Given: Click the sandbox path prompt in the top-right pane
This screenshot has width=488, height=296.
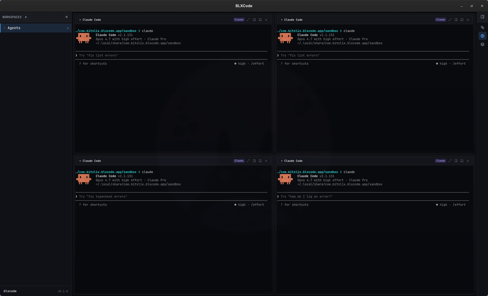Looking at the screenshot, I should pyautogui.click(x=308, y=31).
